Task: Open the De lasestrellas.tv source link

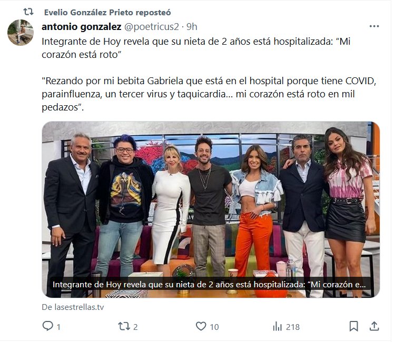Action: pyautogui.click(x=73, y=307)
